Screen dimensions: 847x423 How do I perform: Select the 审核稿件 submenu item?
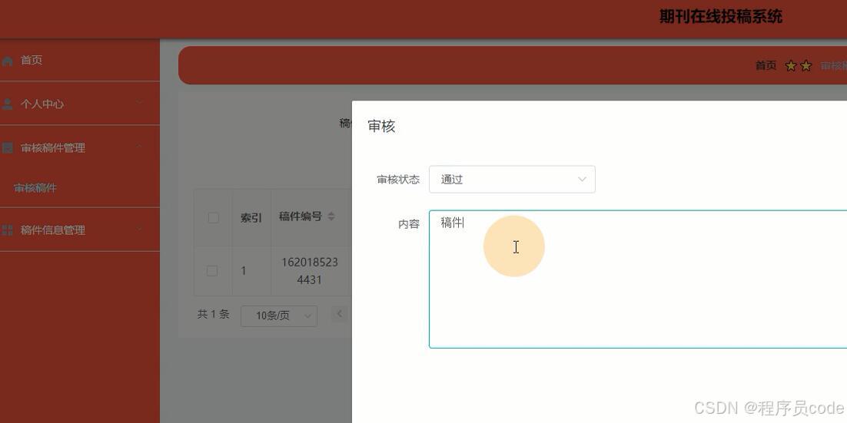click(x=35, y=188)
